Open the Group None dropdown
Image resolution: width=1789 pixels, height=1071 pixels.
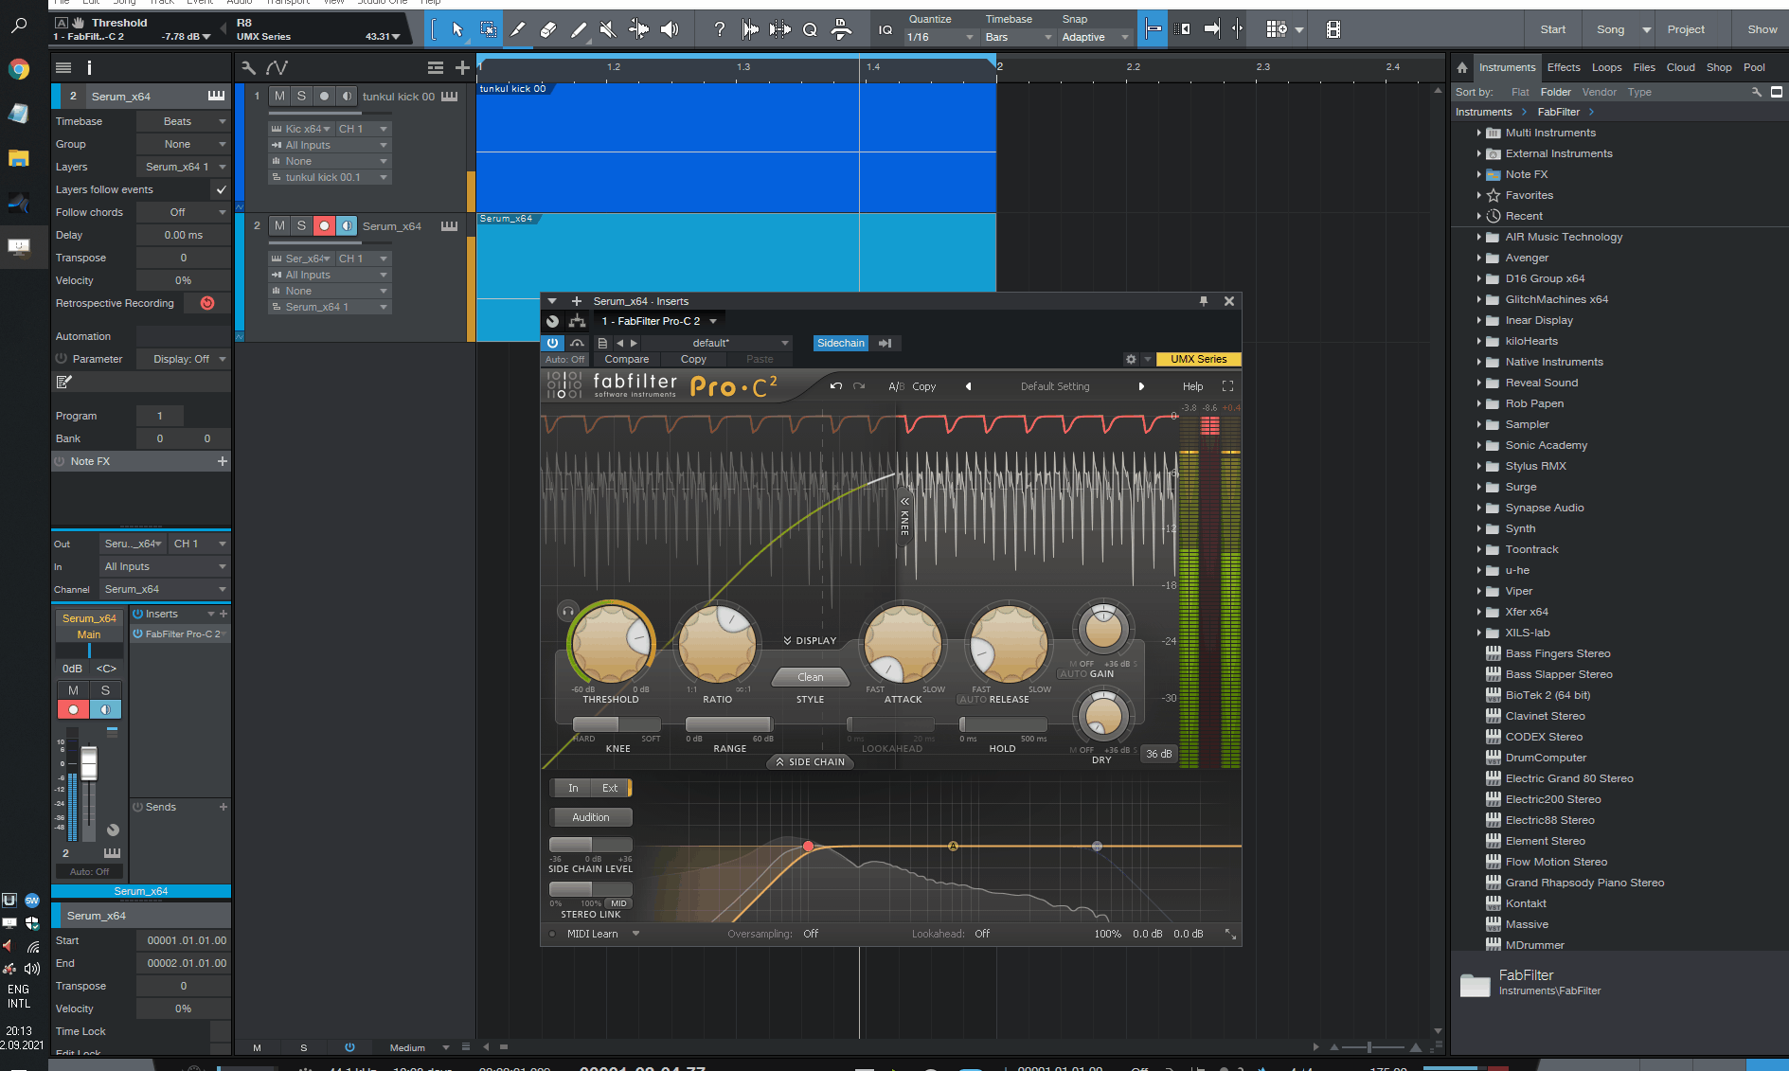184,144
